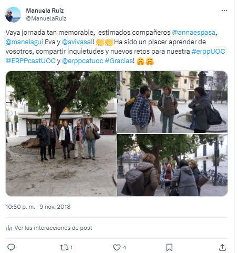Follow the @annaespasa mention link
Screen dimensions: 238x253
tap(194, 33)
